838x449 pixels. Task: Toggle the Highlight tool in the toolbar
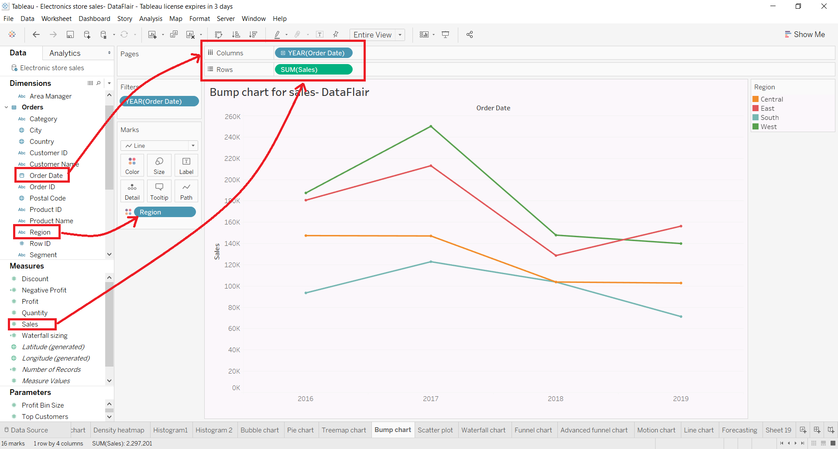click(x=278, y=34)
